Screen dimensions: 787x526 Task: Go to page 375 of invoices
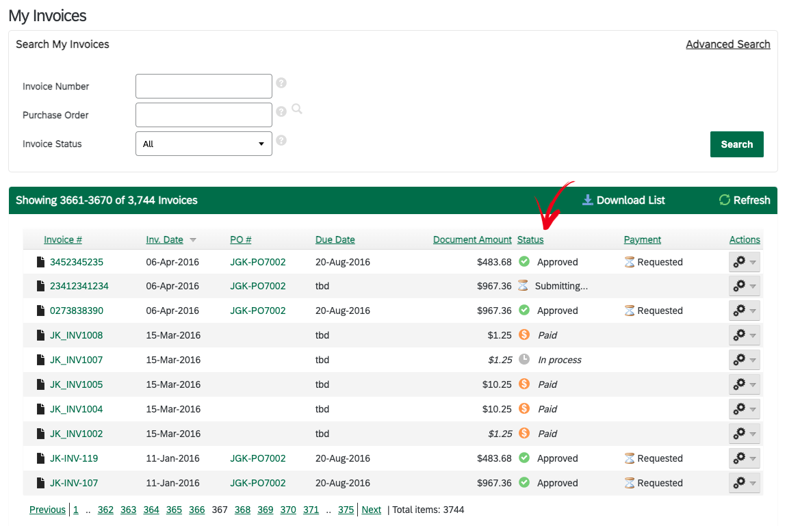pos(346,510)
